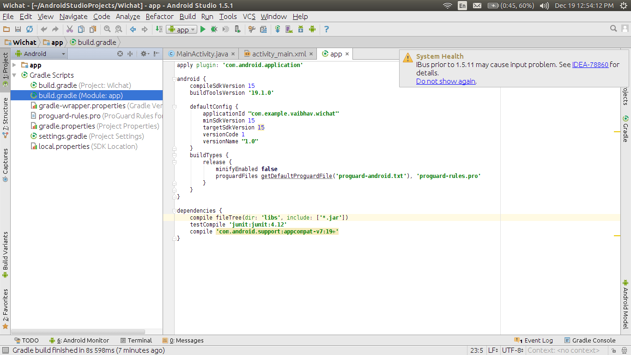Click the Sync Project with Gradle Files icon
This screenshot has height=355, width=631.
278,29
